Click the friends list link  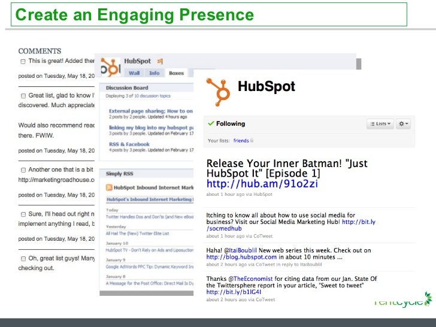[x=241, y=141]
